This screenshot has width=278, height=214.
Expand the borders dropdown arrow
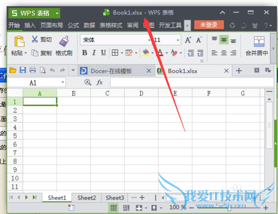122,53
